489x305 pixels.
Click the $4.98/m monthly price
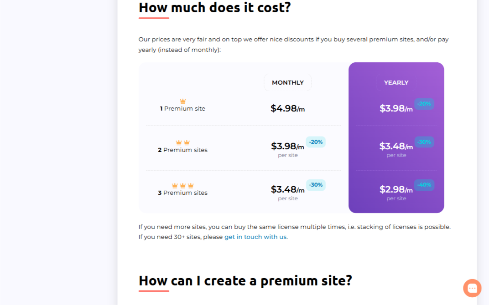click(287, 108)
